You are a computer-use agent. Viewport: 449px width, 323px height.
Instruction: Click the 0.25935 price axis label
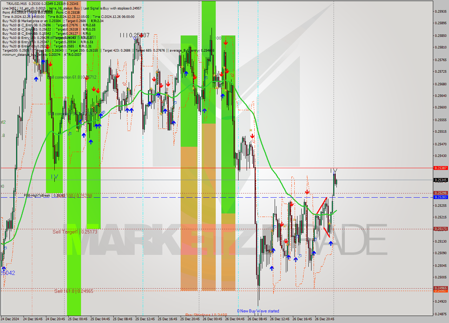pos(441,11)
